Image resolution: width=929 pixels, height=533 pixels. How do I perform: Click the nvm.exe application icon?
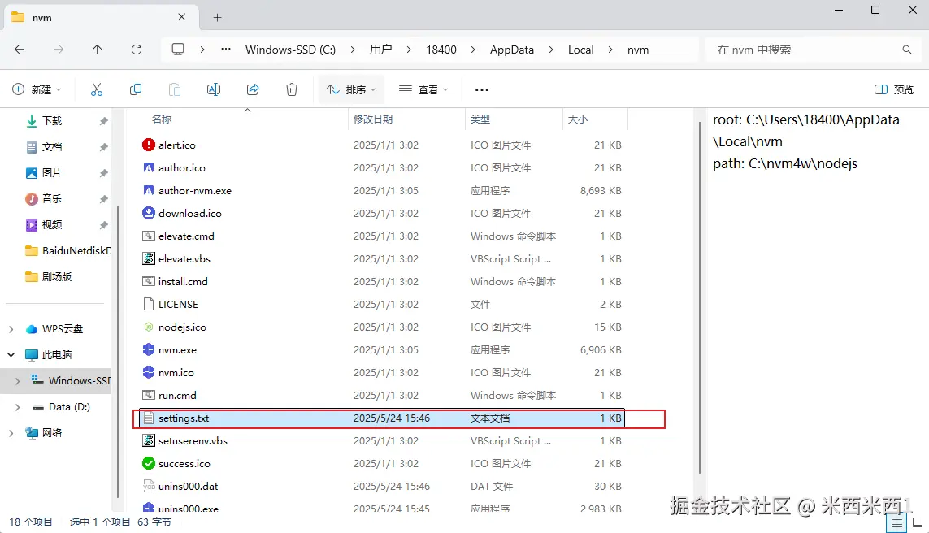pos(149,349)
